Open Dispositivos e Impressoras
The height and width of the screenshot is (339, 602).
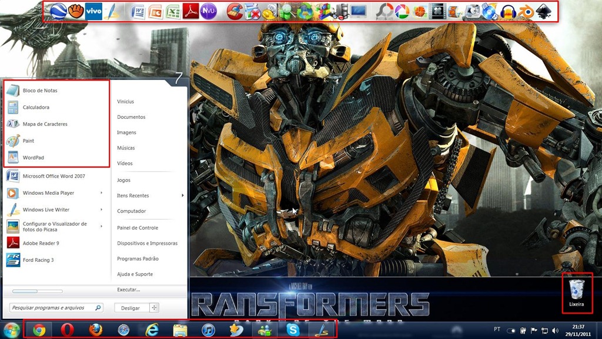[x=148, y=243]
